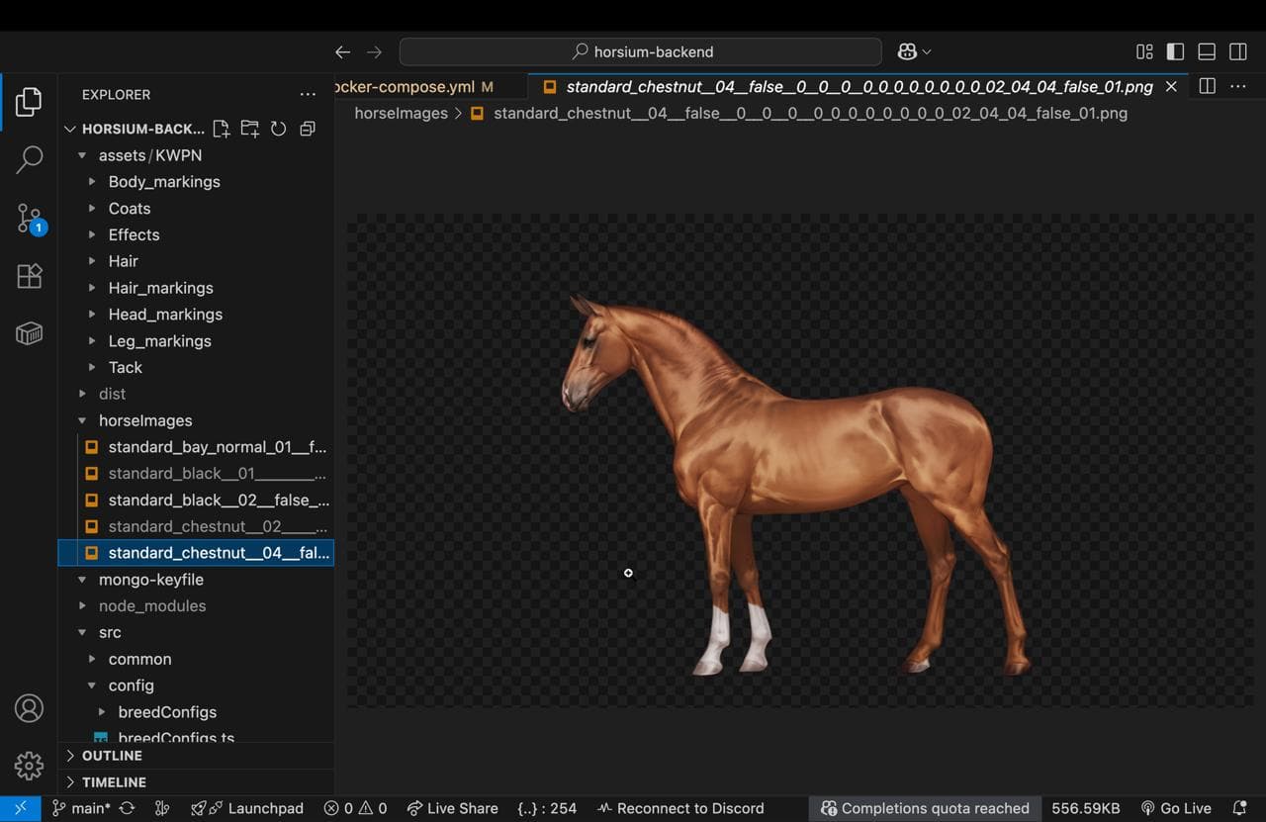Image resolution: width=1266 pixels, height=822 pixels.
Task: Toggle the bottom panel
Action: (1207, 52)
